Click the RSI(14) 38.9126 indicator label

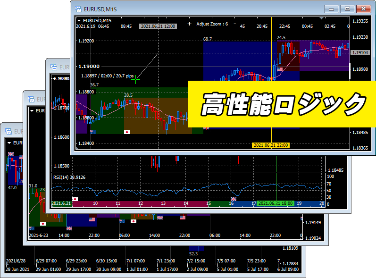click(x=69, y=177)
